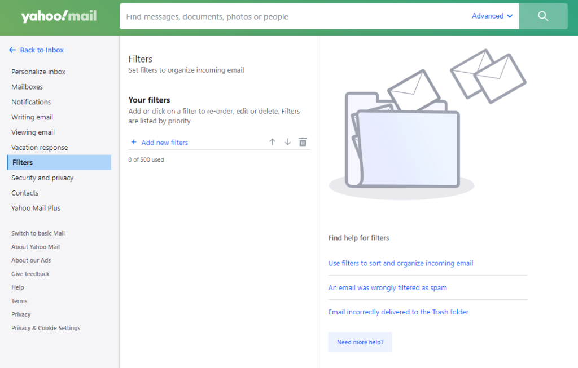Select the Mailboxes settings section
The width and height of the screenshot is (578, 368).
tap(28, 86)
